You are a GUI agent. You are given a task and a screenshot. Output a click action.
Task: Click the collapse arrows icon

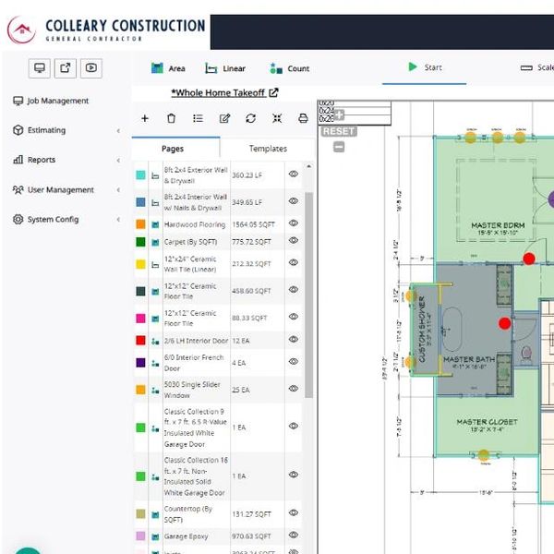277,118
